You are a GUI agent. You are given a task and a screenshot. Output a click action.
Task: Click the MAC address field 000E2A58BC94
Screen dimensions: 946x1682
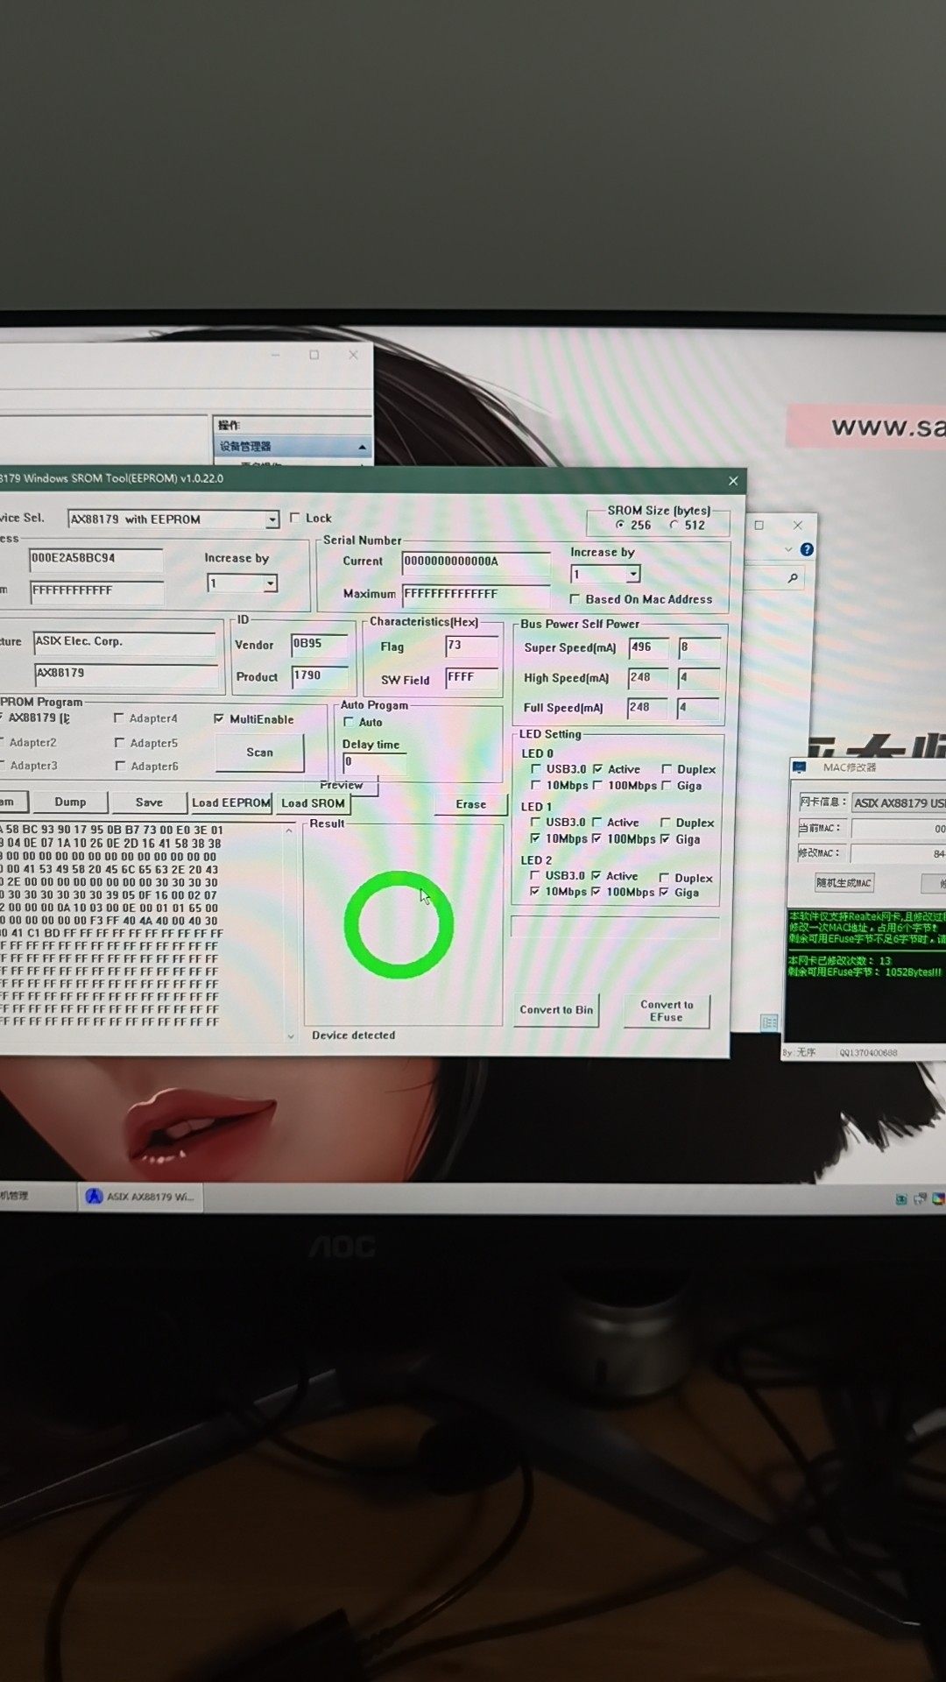coord(96,558)
